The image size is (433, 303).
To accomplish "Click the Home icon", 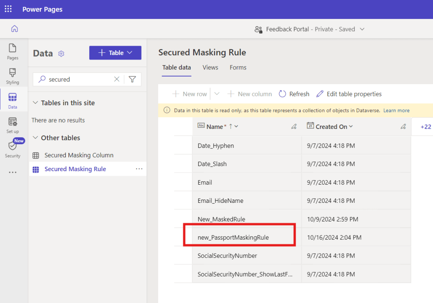I will tap(14, 29).
